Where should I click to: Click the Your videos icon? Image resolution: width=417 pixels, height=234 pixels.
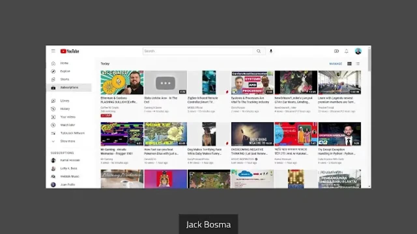tap(53, 117)
